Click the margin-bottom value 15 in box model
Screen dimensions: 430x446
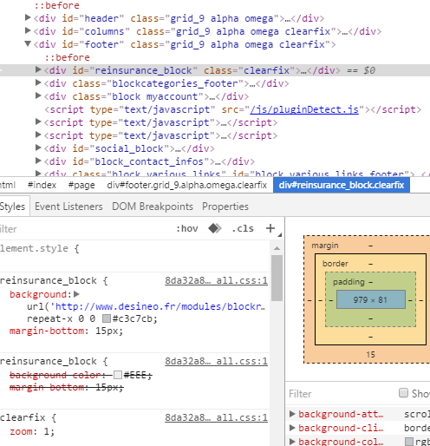coord(371,354)
